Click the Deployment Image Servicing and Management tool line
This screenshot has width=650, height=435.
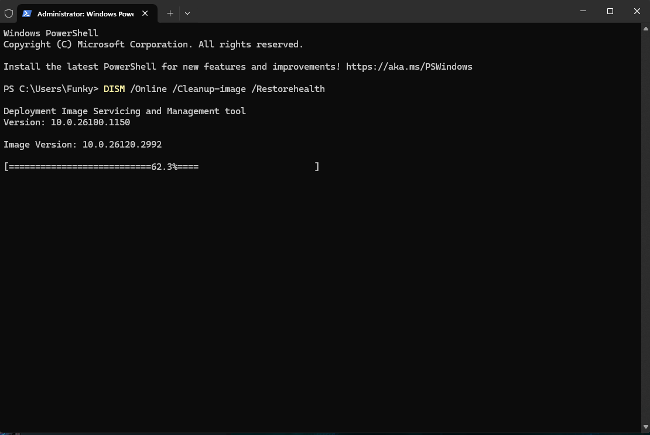pos(125,111)
